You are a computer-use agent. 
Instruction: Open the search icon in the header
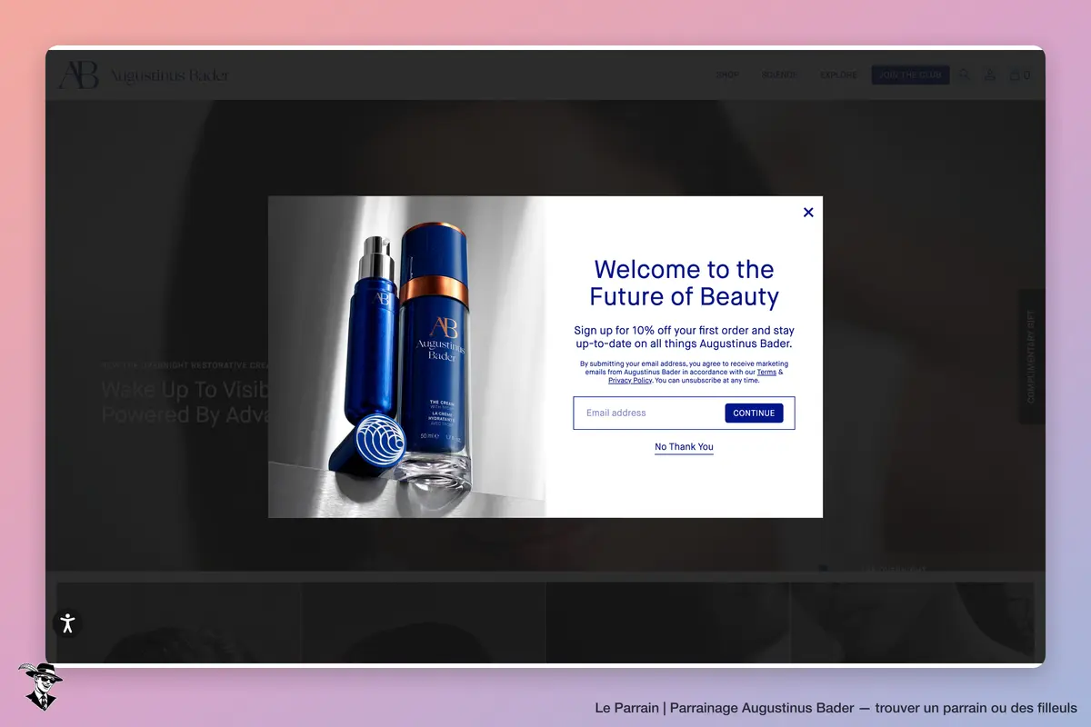pos(965,75)
